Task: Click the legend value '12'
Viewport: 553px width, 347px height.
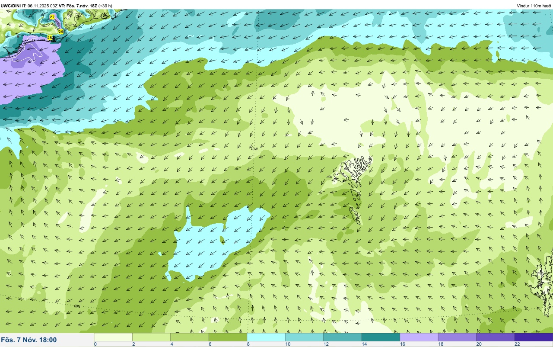Action: [326, 344]
